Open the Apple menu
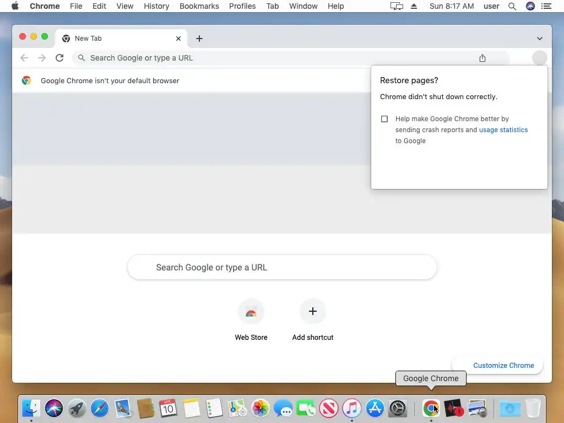The height and width of the screenshot is (423, 564). (x=15, y=6)
